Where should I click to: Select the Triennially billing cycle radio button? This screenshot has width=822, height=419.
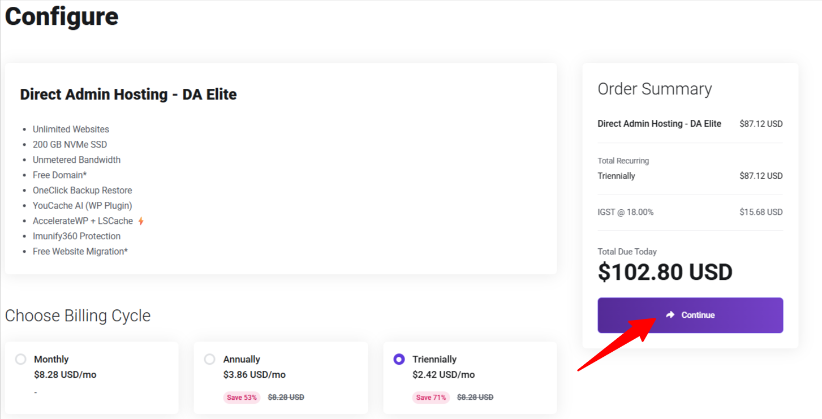[399, 358]
